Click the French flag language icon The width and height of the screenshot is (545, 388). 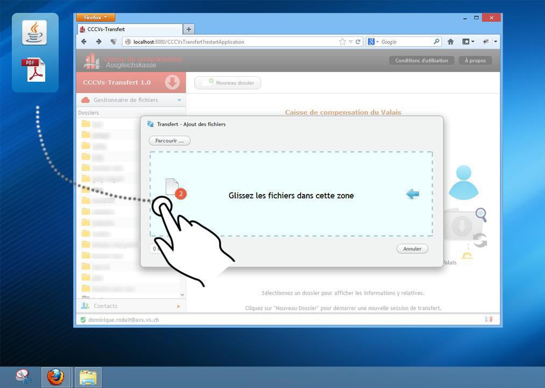(x=489, y=319)
